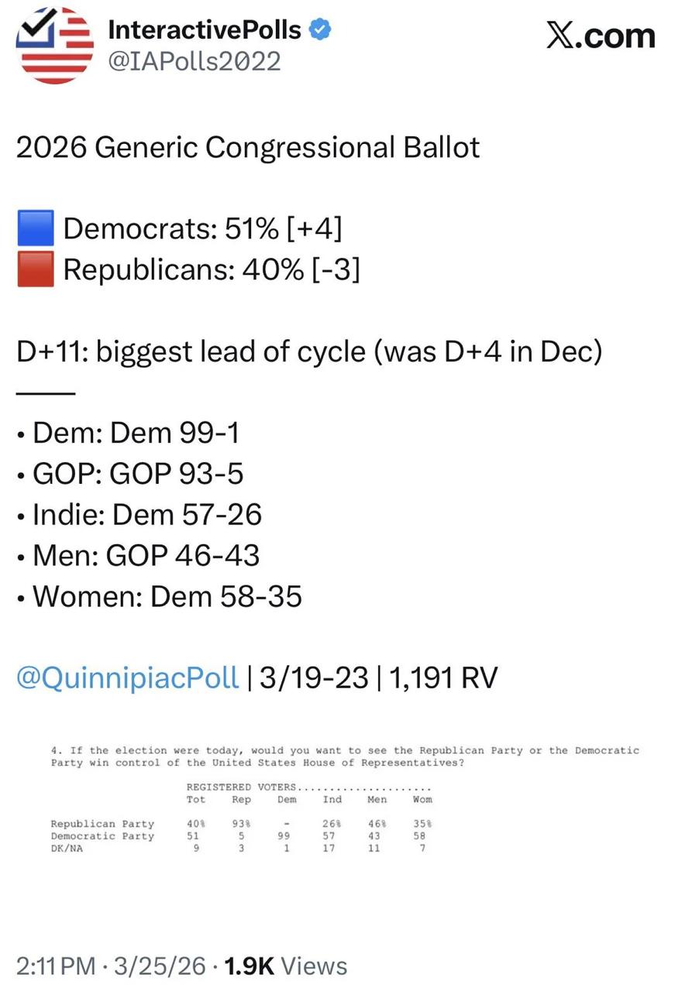Open the @IAPolls2022 handle
The image size is (685, 991).
(x=194, y=61)
